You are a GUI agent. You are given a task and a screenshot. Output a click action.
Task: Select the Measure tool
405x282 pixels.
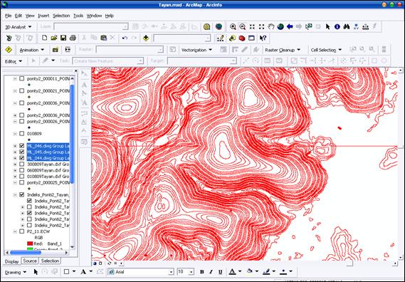tap(365, 26)
